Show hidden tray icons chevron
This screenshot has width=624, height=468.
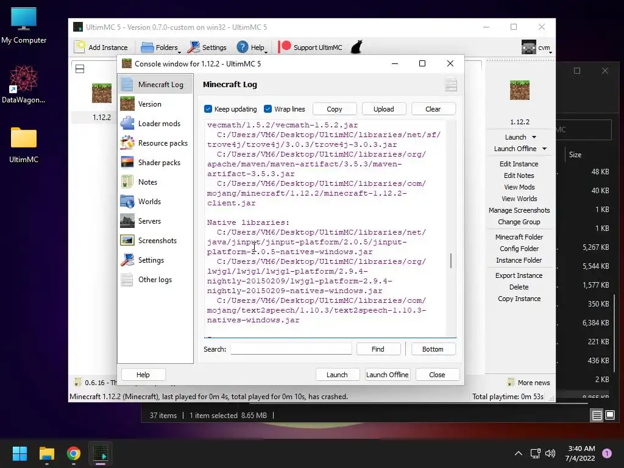[519, 453]
